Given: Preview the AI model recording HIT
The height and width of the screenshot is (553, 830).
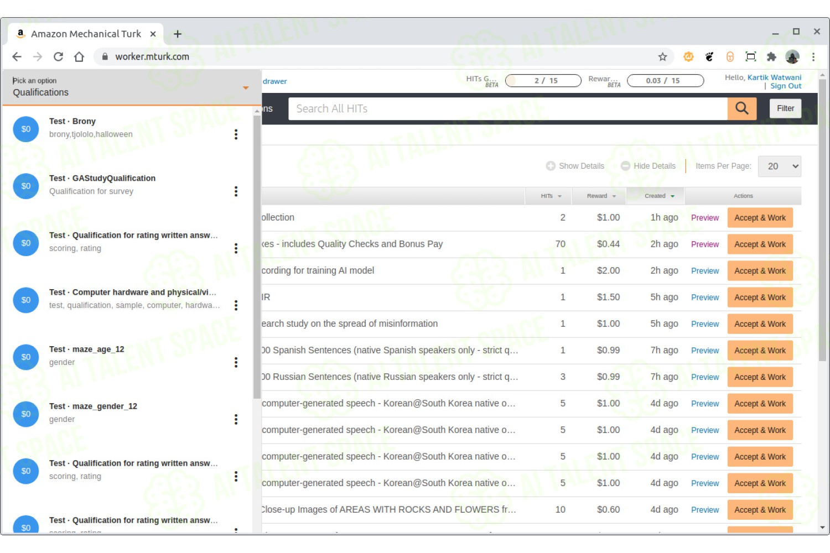Looking at the screenshot, I should coord(705,271).
